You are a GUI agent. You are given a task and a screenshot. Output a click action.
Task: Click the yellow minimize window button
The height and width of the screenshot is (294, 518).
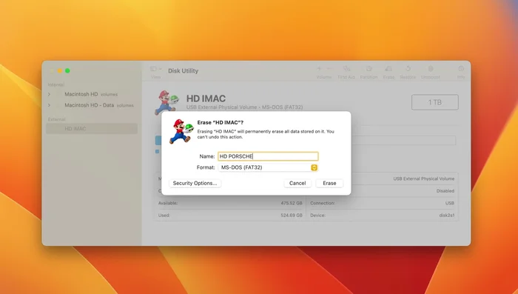point(60,71)
